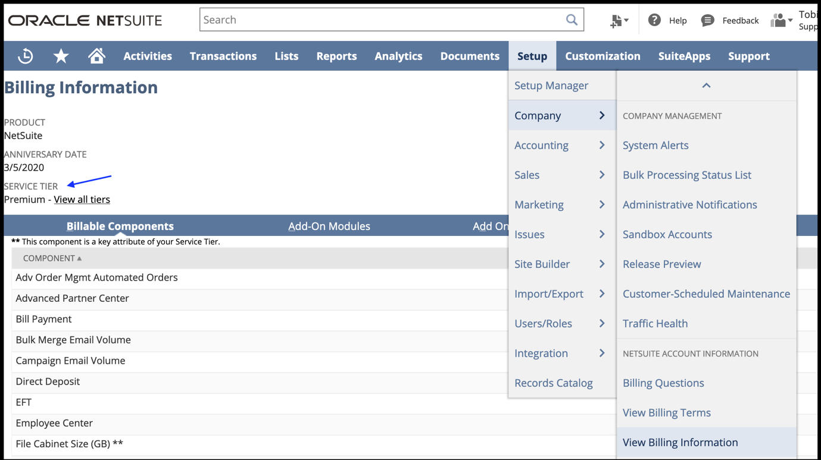The image size is (821, 460).
Task: Expand the Issues submenu chevron
Action: coord(602,234)
